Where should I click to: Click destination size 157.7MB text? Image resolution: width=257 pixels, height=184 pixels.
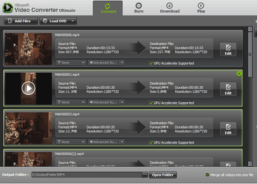[160, 52]
